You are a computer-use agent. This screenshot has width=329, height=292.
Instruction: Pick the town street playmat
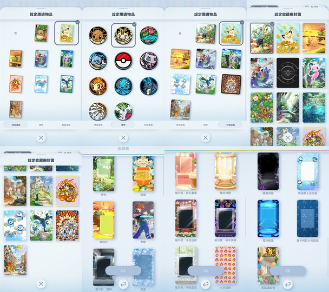click(180, 109)
